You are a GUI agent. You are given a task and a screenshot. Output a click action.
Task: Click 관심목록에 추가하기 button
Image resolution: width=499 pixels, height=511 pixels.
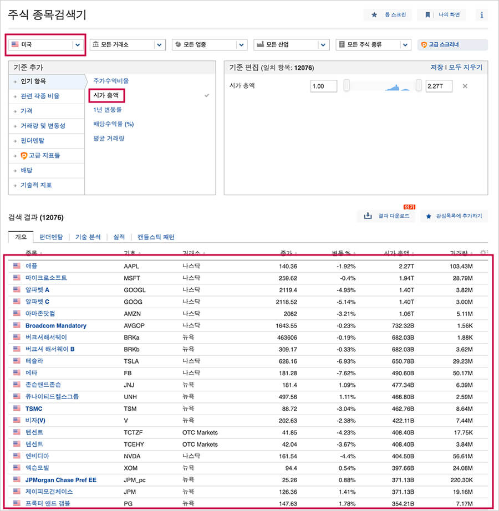coord(454,216)
